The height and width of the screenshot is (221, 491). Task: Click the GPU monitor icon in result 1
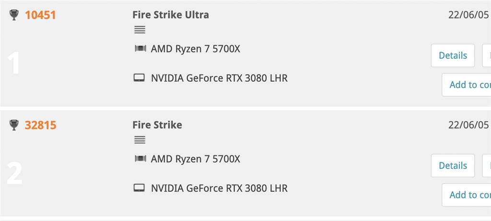(140, 78)
